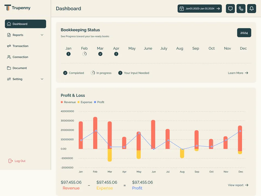Click April input-needed alert icon
Screen dimensions: 261x196
point(116,54)
